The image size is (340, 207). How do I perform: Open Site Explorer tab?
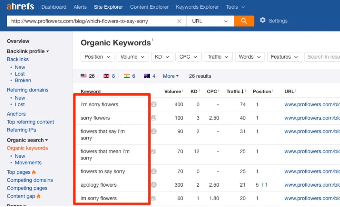point(108,7)
